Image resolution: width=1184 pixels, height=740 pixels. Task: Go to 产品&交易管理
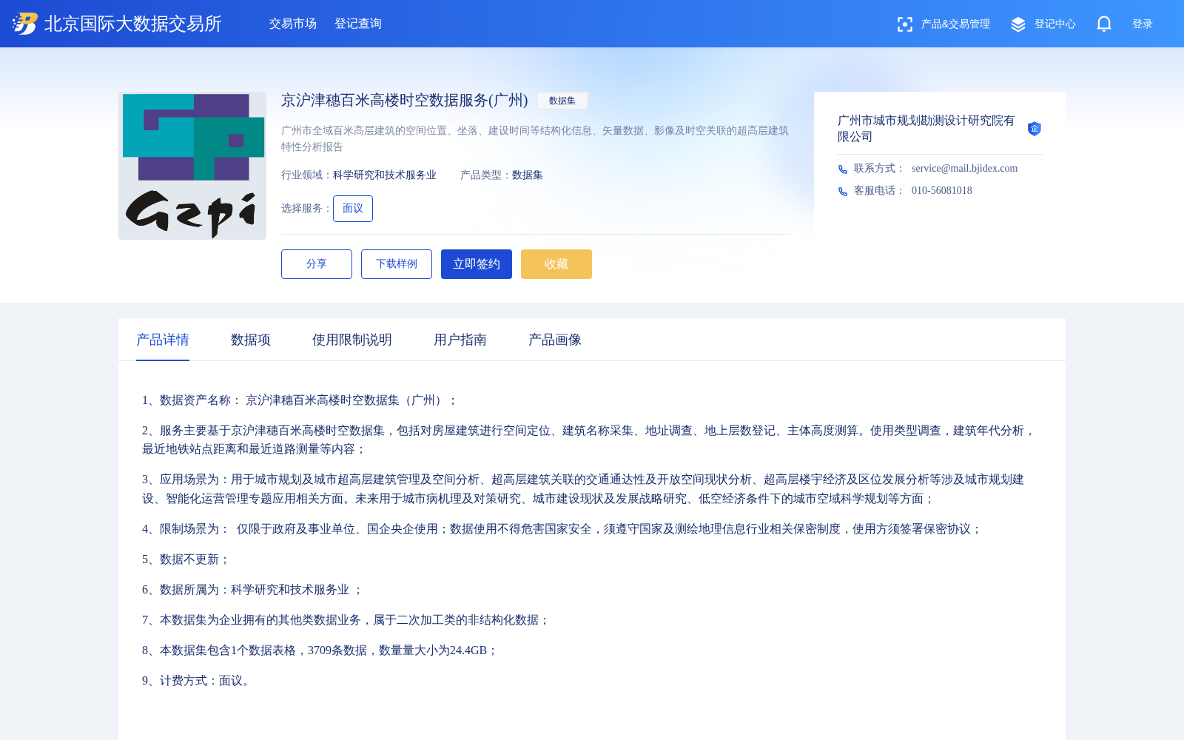[x=955, y=24]
